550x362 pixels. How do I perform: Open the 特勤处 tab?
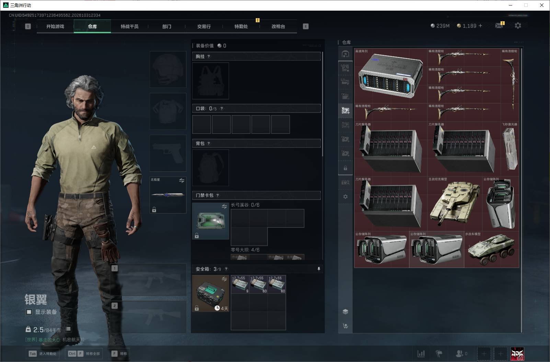(241, 26)
